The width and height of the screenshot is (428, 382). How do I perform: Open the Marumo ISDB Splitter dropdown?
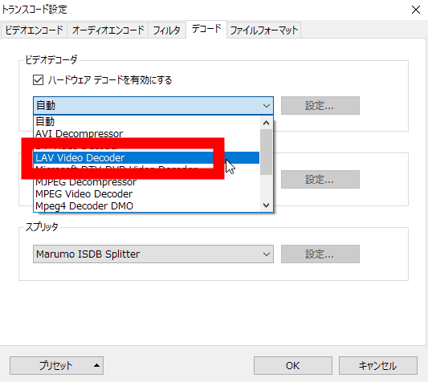153,254
